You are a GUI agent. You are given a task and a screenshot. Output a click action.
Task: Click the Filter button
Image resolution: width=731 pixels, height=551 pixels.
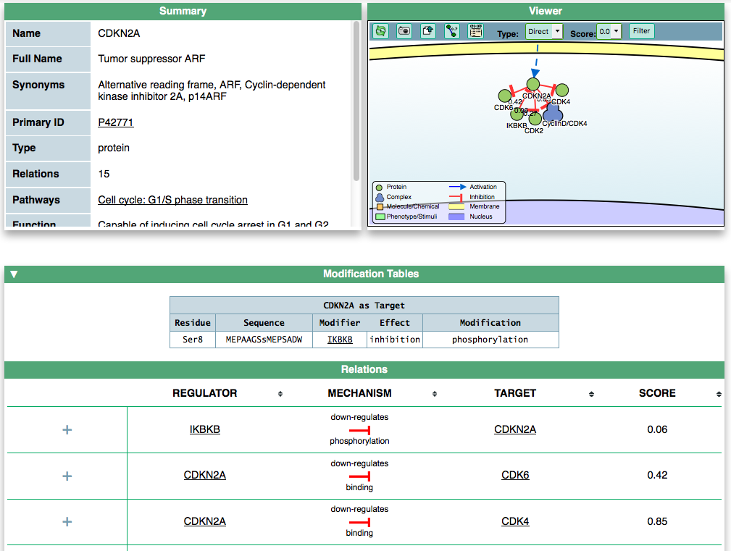[x=641, y=31]
